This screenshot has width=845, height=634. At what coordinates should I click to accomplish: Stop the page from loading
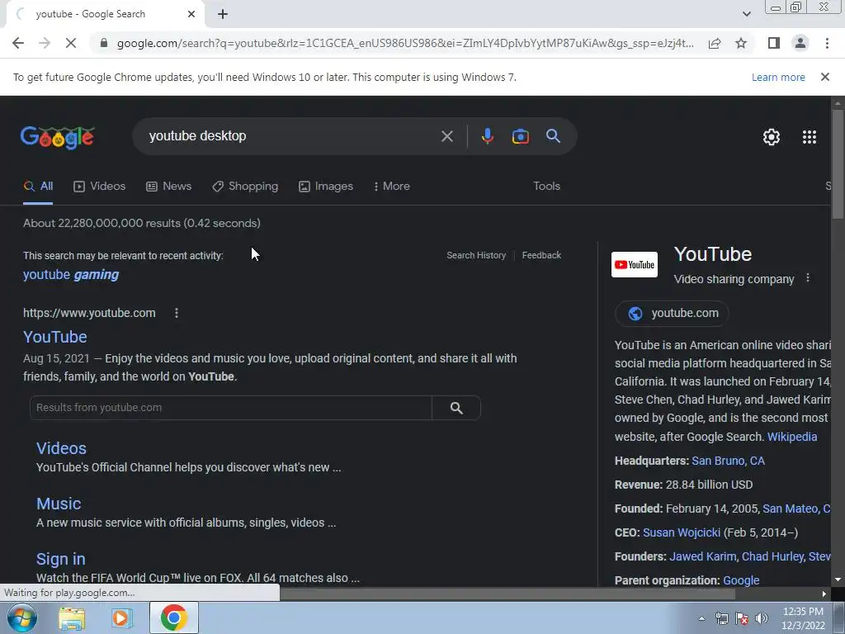click(x=71, y=43)
